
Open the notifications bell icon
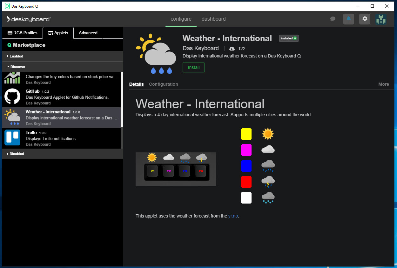[x=348, y=19]
